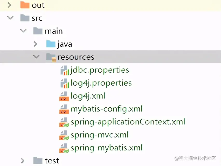Collapse the main folder chevron
The width and height of the screenshot is (221, 166).
click(23, 31)
